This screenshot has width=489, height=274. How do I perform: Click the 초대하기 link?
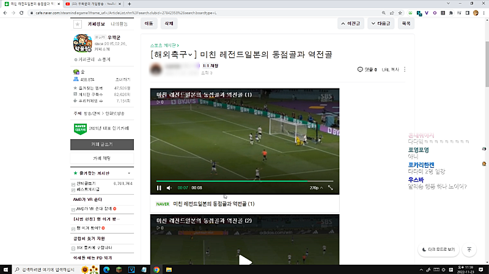pyautogui.click(x=123, y=80)
